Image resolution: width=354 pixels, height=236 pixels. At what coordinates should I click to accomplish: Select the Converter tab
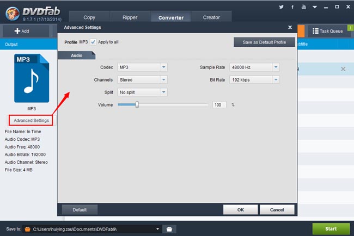pos(171,17)
